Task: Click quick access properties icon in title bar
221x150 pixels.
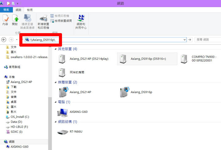Action: click(x=8, y=3)
